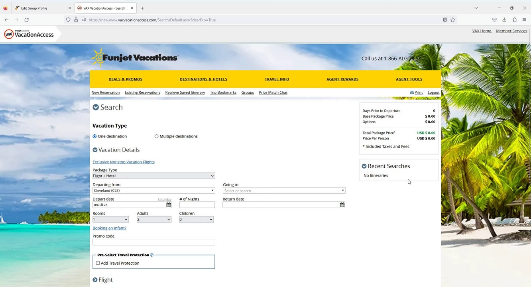
Task: Click Exclusive Nonstop Vacation Flights link
Action: point(124,162)
